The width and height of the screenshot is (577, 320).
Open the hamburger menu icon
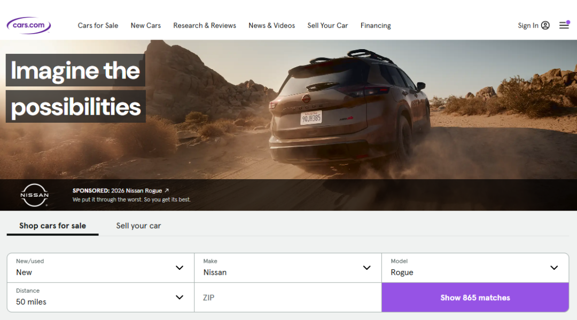pos(564,25)
